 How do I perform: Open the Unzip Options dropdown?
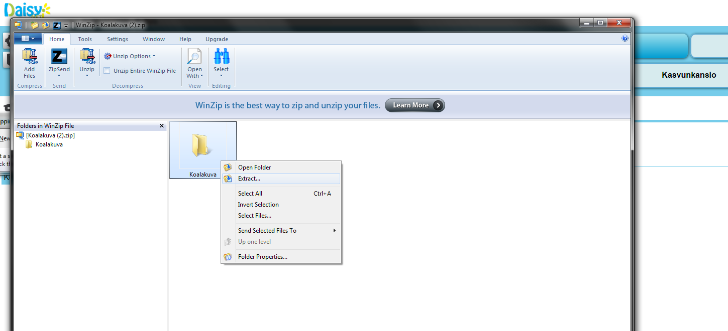coord(130,56)
